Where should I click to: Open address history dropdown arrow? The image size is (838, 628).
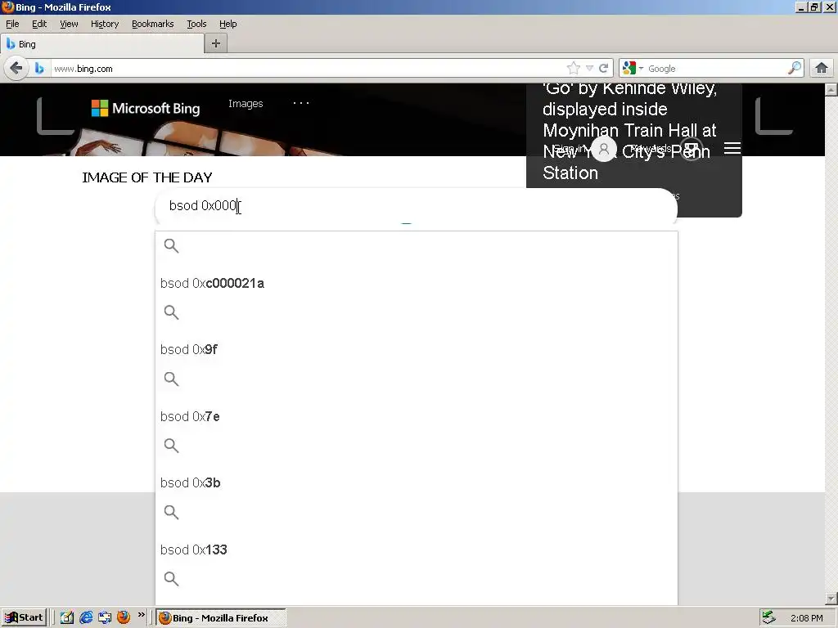click(x=589, y=69)
